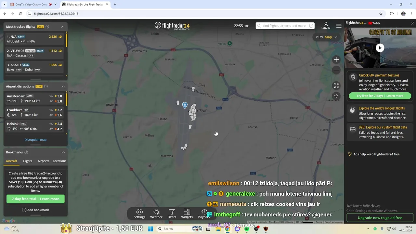
Task: Open Frankfurt FRA disruption row
Action: (34, 112)
